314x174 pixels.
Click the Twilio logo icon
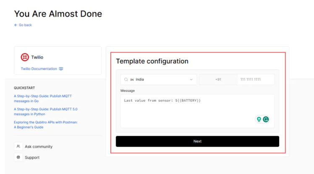tap(25, 57)
